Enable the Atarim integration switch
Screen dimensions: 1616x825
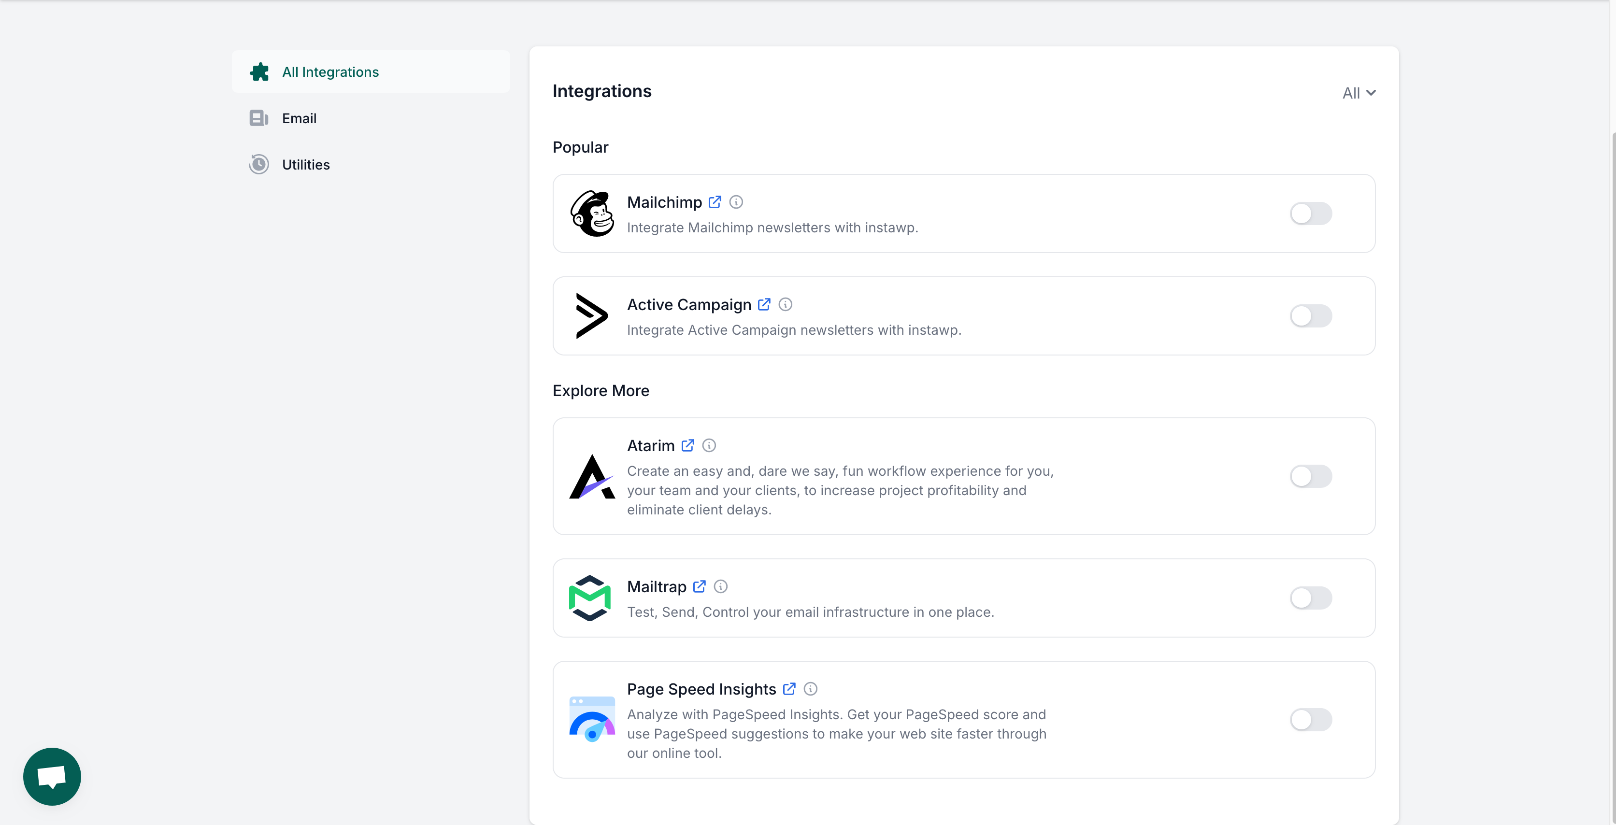coord(1311,476)
